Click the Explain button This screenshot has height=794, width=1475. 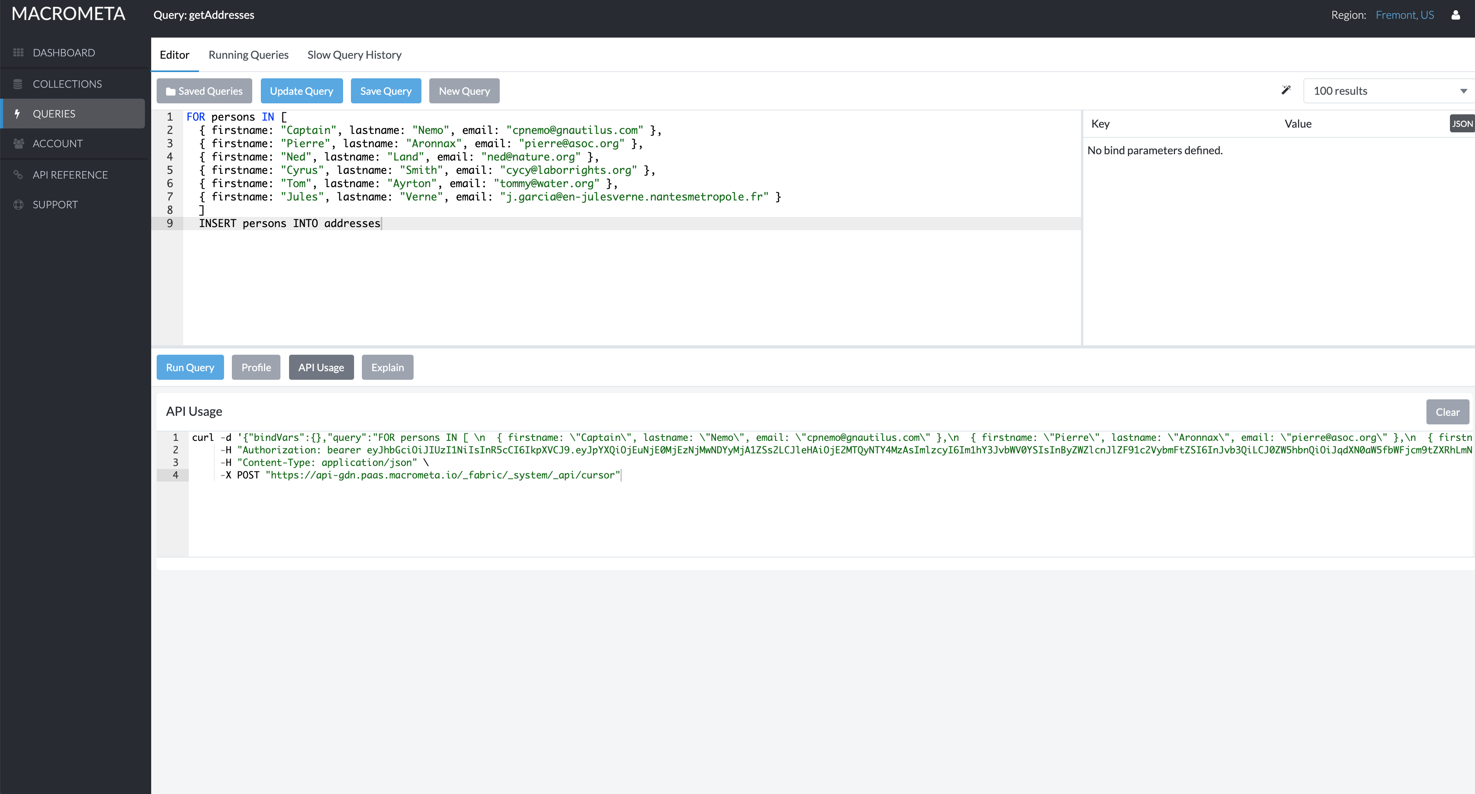[387, 368]
